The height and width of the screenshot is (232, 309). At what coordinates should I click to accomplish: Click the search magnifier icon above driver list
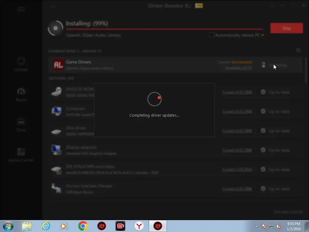click(x=298, y=50)
